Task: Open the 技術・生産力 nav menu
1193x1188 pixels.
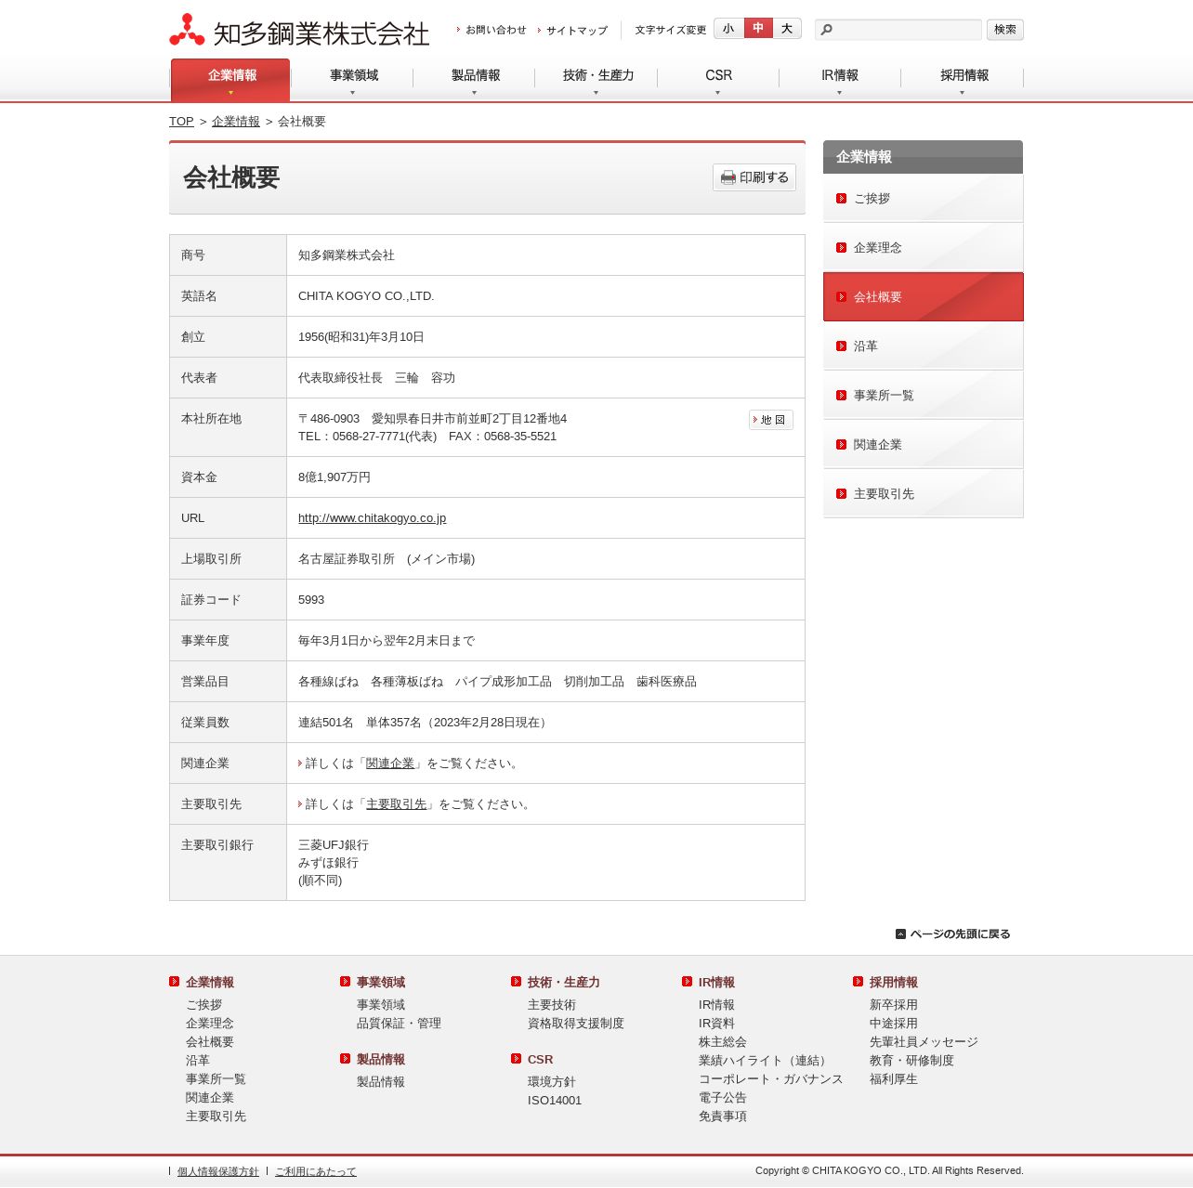Action: click(x=597, y=80)
